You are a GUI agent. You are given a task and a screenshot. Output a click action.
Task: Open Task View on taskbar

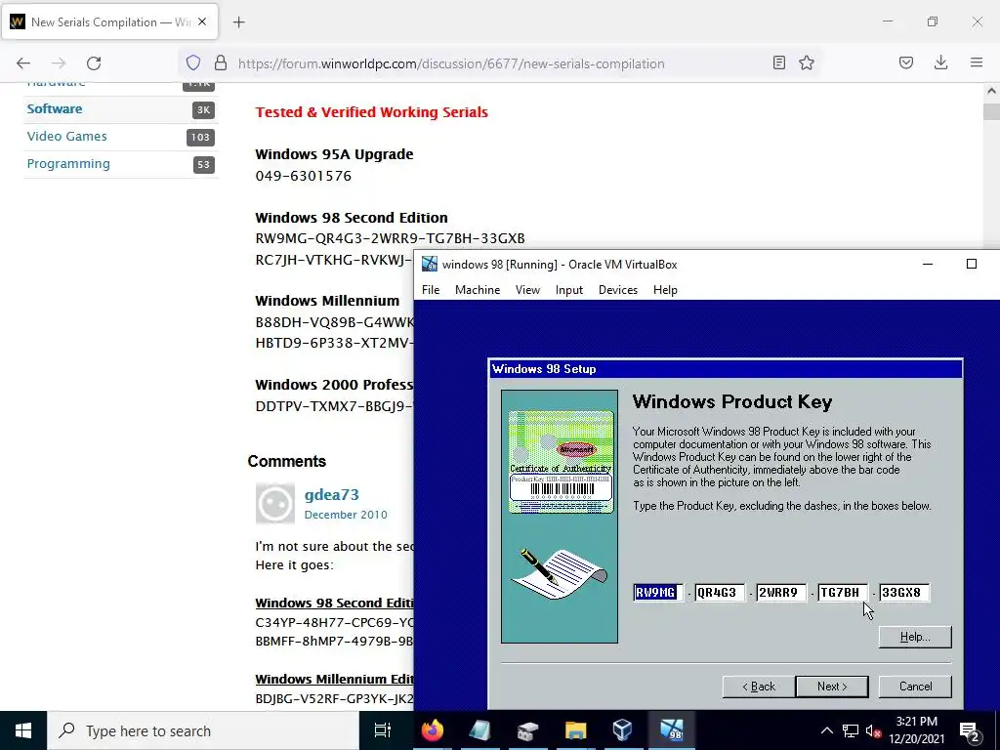point(383,730)
